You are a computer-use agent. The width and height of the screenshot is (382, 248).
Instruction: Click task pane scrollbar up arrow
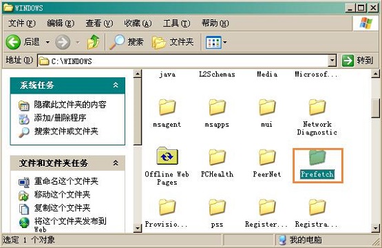point(138,74)
